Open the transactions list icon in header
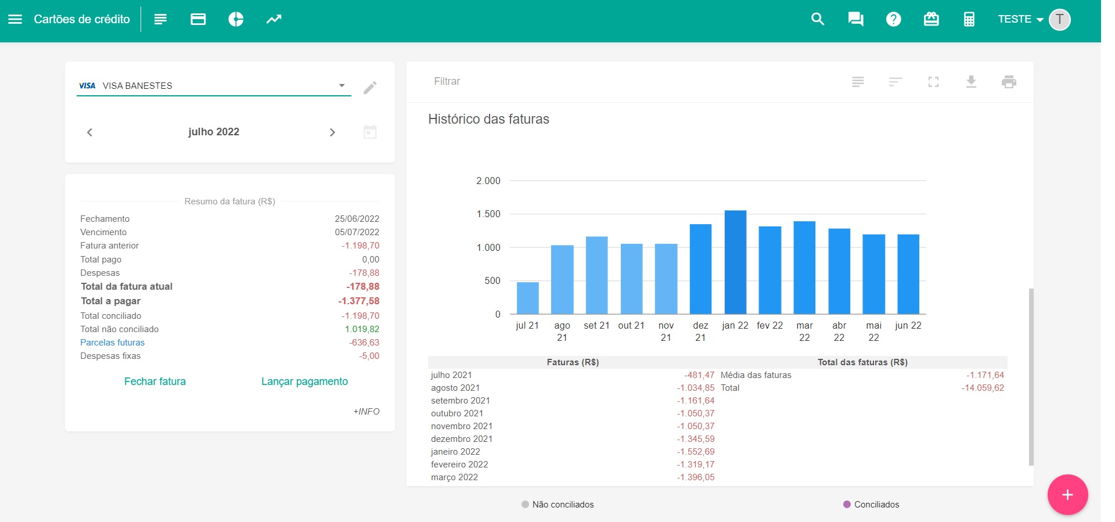This screenshot has width=1115, height=522. (x=160, y=19)
